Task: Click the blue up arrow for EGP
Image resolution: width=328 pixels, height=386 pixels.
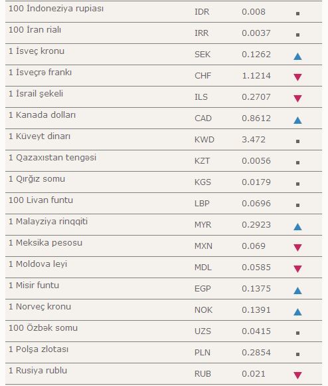Action: coord(297,290)
